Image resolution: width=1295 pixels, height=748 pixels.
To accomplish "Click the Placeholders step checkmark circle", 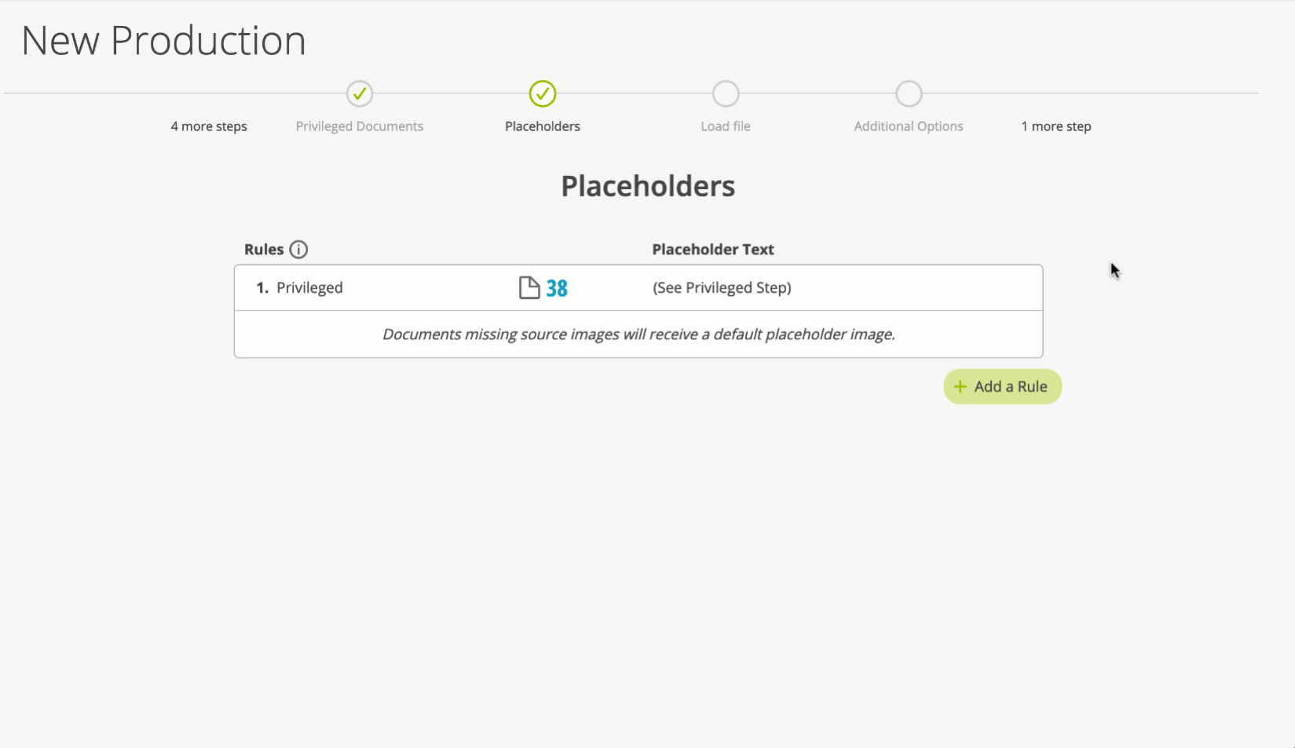I will coord(543,94).
